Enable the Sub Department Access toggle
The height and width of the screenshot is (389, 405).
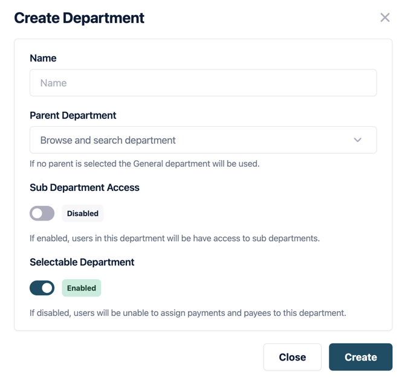[42, 213]
